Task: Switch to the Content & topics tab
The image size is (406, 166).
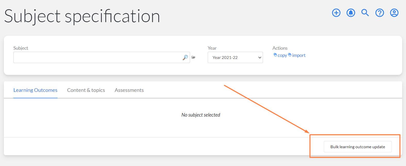Action: pos(86,90)
